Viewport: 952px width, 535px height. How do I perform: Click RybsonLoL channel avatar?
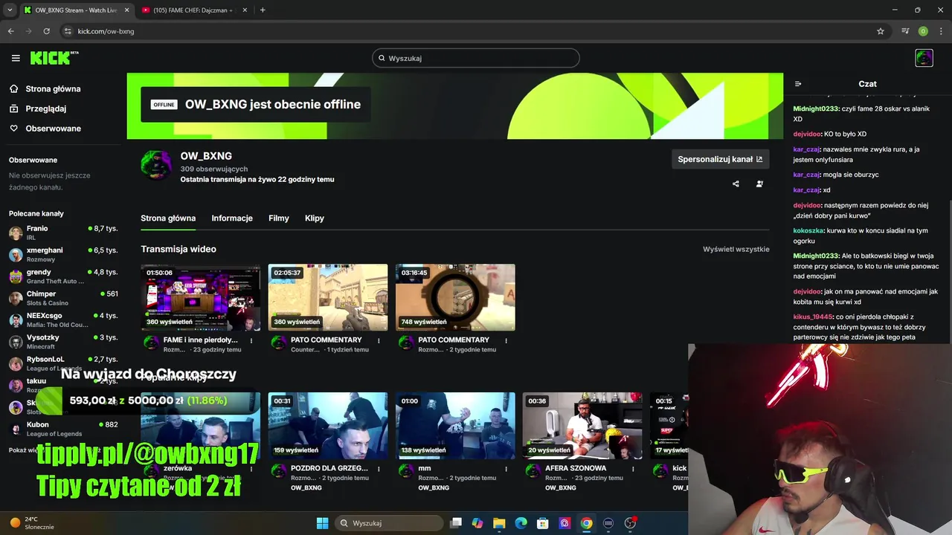click(x=16, y=363)
